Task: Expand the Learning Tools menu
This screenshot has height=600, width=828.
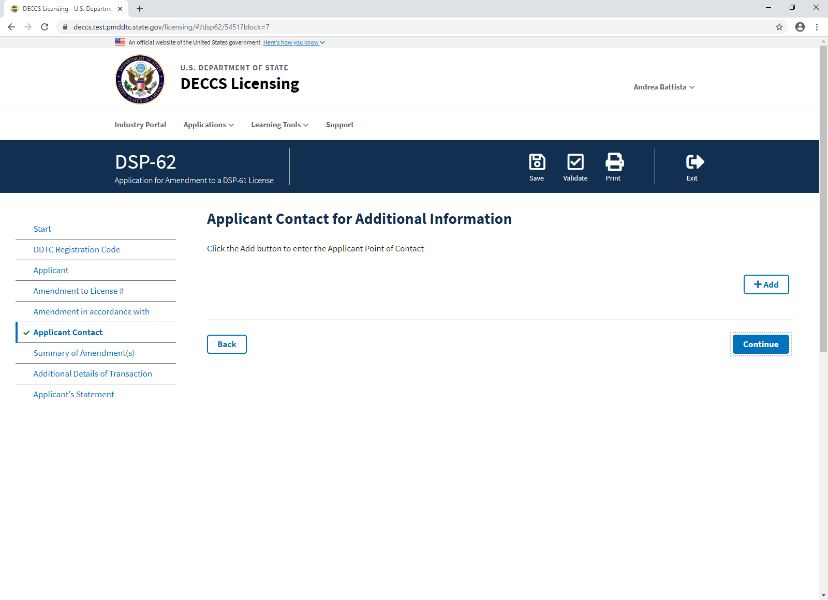Action: [279, 125]
